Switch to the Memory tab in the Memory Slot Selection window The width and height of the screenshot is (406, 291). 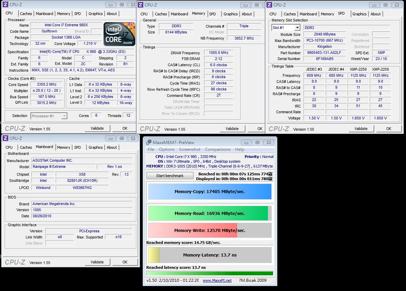(327, 14)
